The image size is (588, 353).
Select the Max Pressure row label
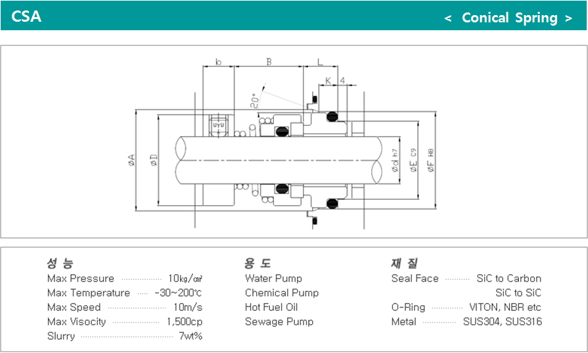point(80,279)
